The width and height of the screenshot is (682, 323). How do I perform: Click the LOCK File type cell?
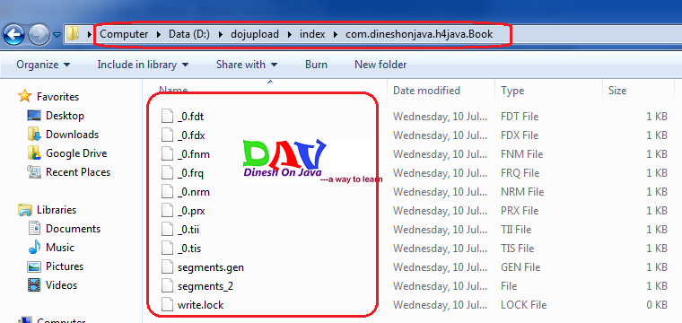tap(524, 305)
